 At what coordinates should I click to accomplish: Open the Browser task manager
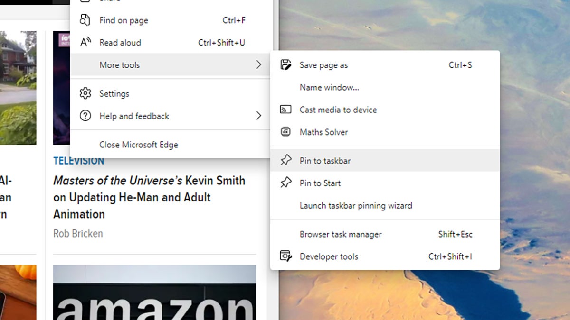[341, 234]
